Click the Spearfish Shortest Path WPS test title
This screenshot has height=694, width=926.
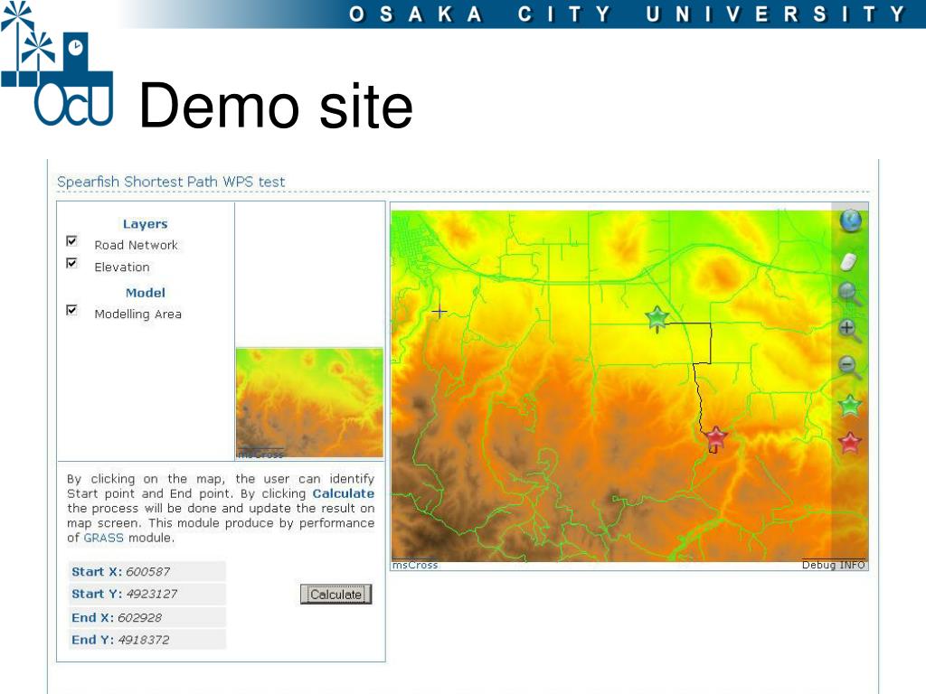click(x=171, y=182)
